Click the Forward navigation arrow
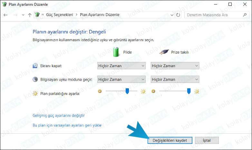 (15, 15)
